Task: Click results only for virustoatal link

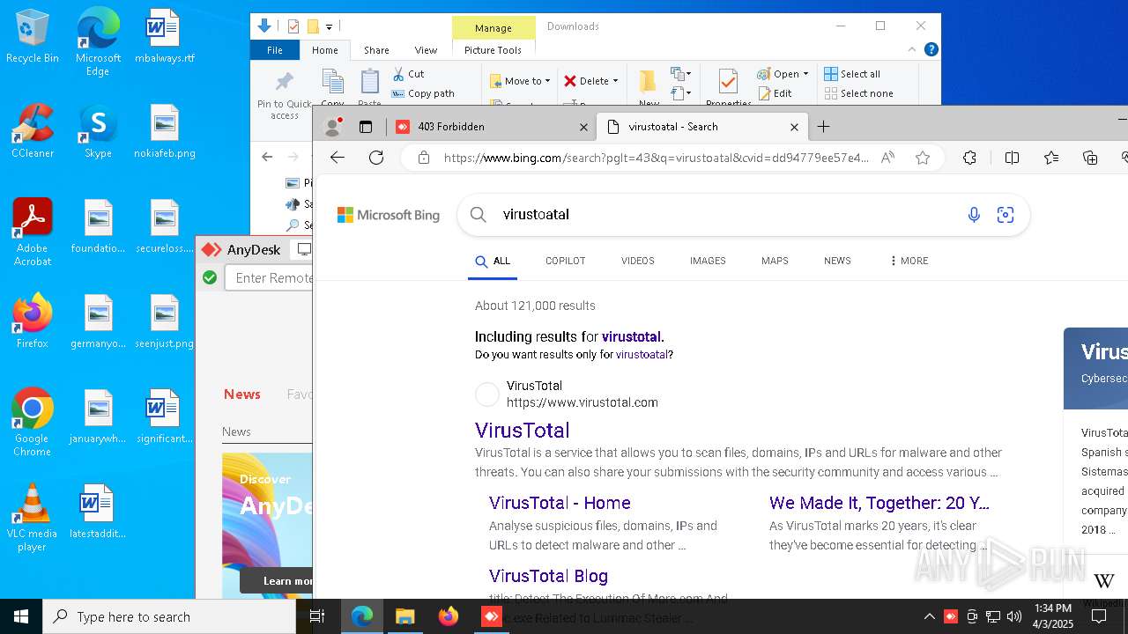Action: click(x=642, y=355)
